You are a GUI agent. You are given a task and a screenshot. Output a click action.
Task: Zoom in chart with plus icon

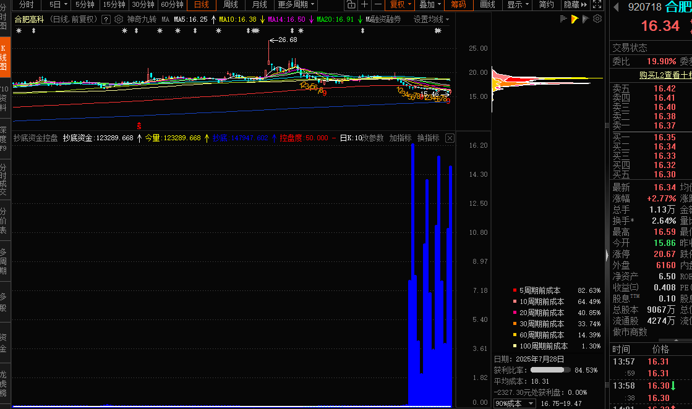[x=365, y=5]
